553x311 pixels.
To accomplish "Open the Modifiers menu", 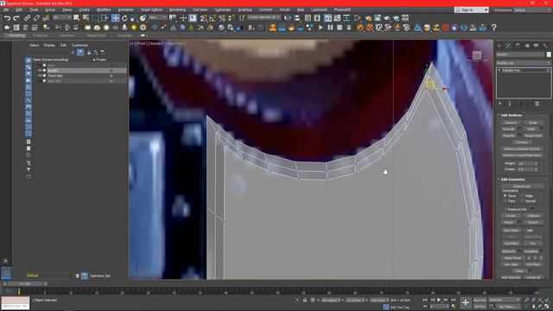I will [x=104, y=10].
